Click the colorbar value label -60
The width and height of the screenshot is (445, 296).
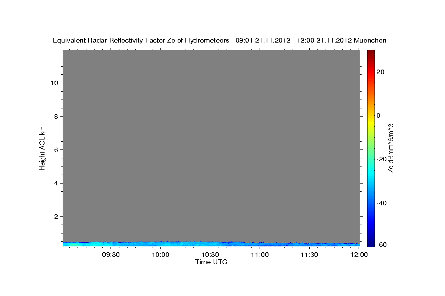[x=382, y=245]
